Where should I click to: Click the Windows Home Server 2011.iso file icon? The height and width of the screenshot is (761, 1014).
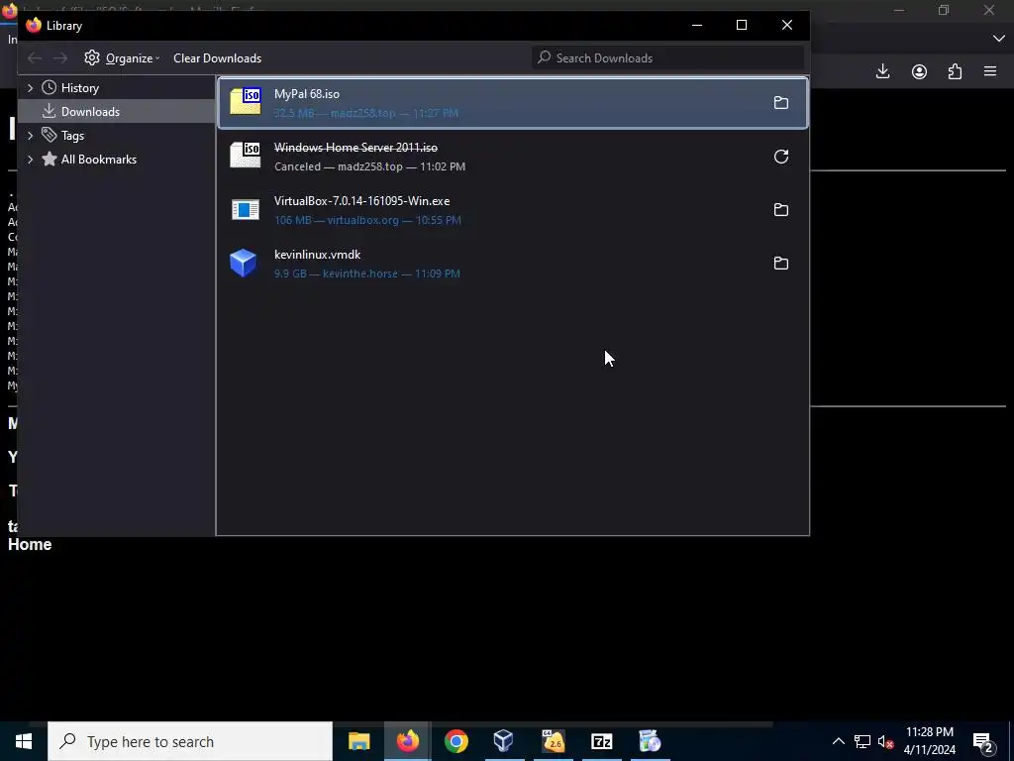coord(246,156)
